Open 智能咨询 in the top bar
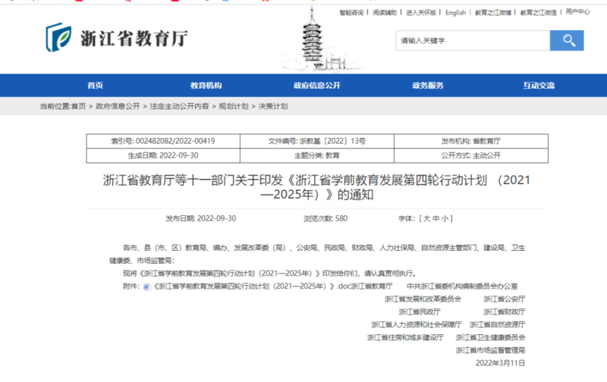The width and height of the screenshot is (607, 382). (351, 12)
